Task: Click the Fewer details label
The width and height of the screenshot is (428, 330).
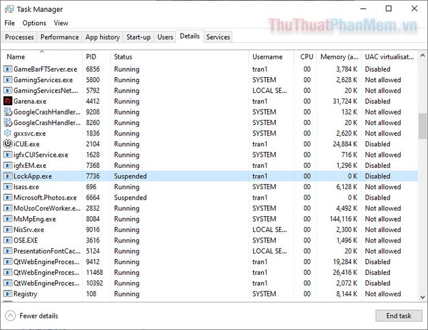Action: tap(39, 316)
